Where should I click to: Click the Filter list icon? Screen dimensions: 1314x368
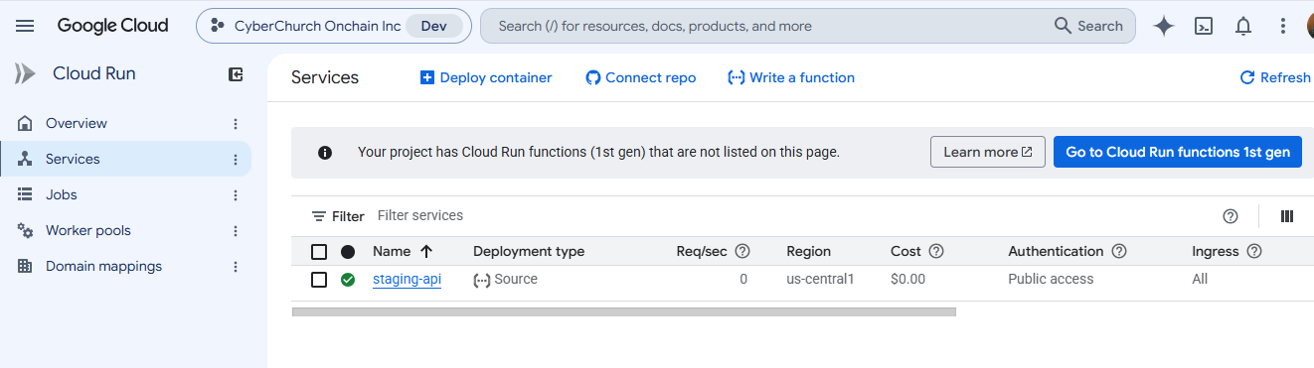tap(319, 216)
